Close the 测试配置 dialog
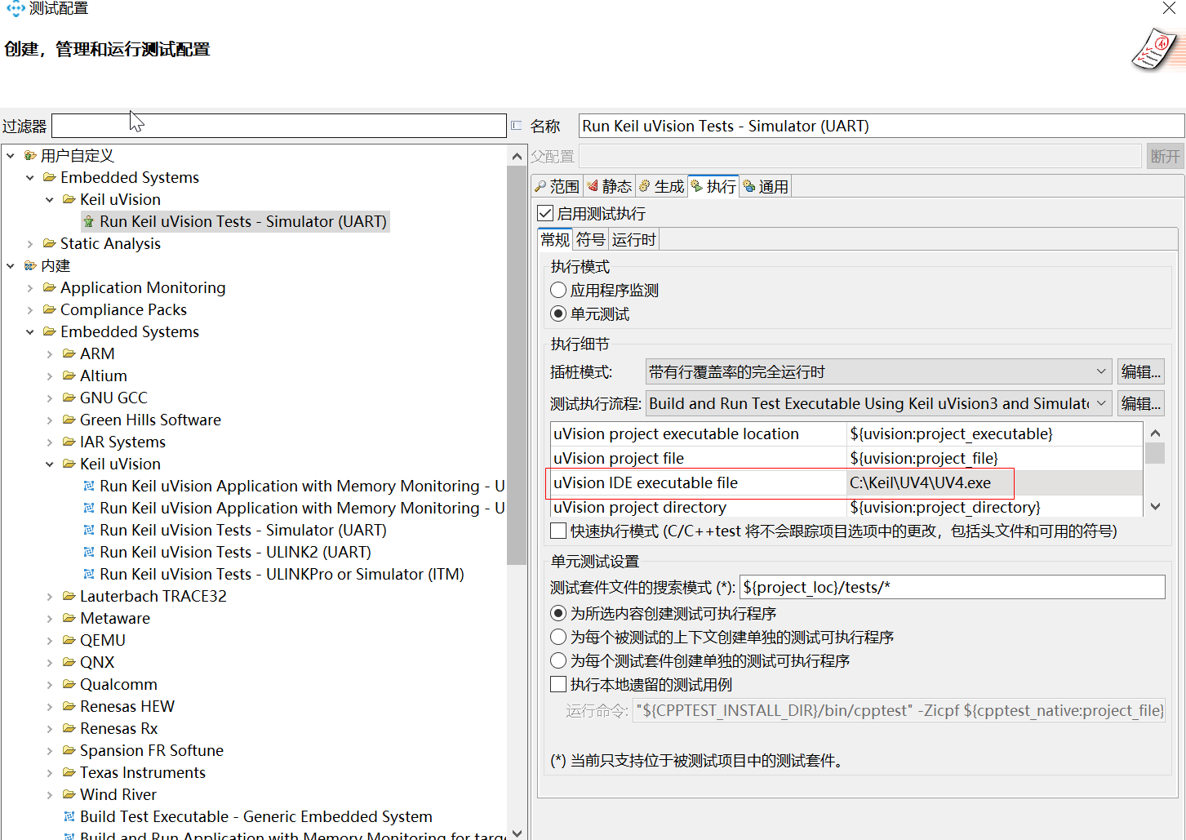Screen dimensions: 1186x840 [1169, 8]
